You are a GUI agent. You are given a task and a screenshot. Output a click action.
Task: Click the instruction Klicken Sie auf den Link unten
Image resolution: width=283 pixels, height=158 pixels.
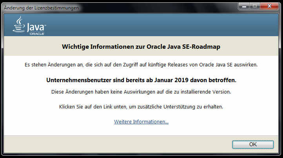[x=141, y=107]
